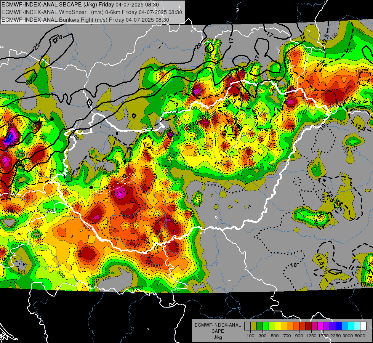Click the pure yellow legend swatch
The image size is (373, 343).
pyautogui.click(x=278, y=326)
